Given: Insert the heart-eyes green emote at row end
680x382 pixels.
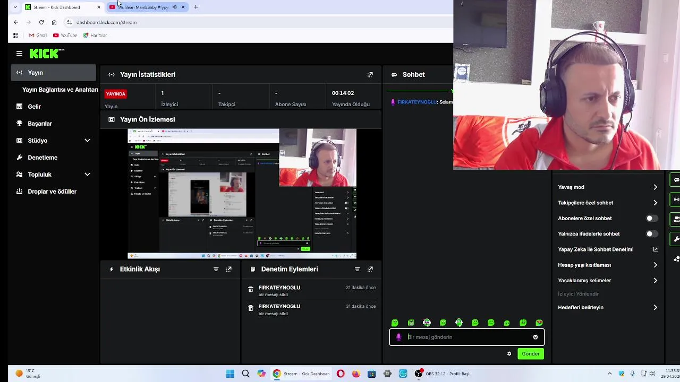Looking at the screenshot, I should pyautogui.click(x=539, y=323).
